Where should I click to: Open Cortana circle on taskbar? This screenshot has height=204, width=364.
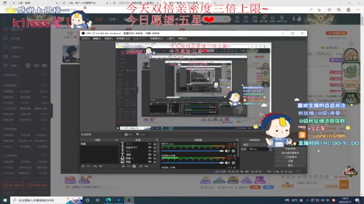click(87, 200)
